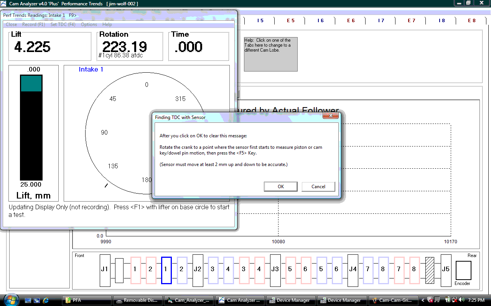This screenshot has width=491, height=306.
Task: Click the unlabeled box after J1
Action: click(119, 270)
